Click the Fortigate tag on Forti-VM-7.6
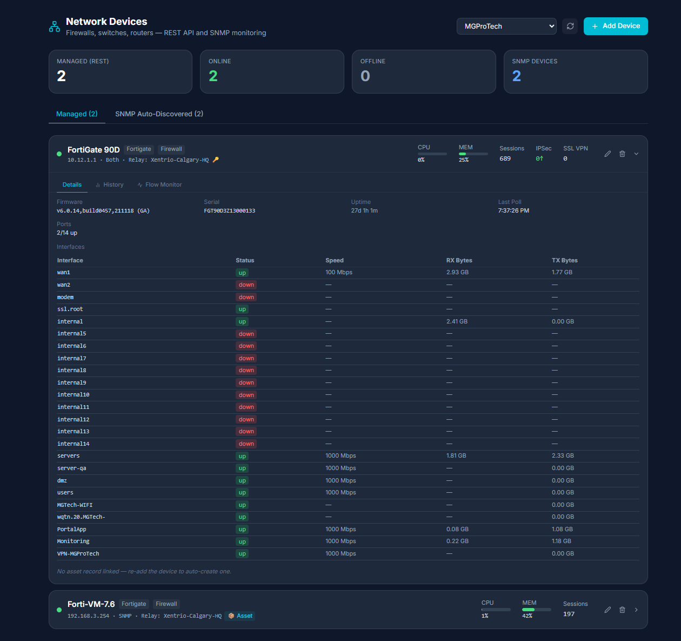The image size is (681, 641). coord(133,604)
